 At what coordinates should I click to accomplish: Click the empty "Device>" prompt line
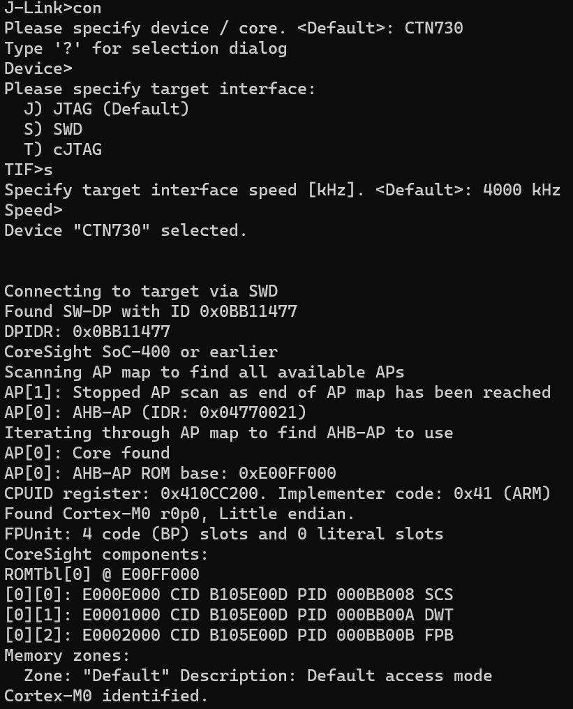tap(38, 68)
